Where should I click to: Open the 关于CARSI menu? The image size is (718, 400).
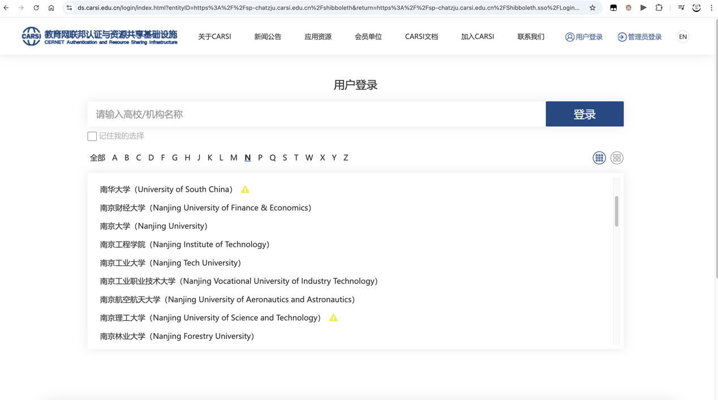coord(214,37)
